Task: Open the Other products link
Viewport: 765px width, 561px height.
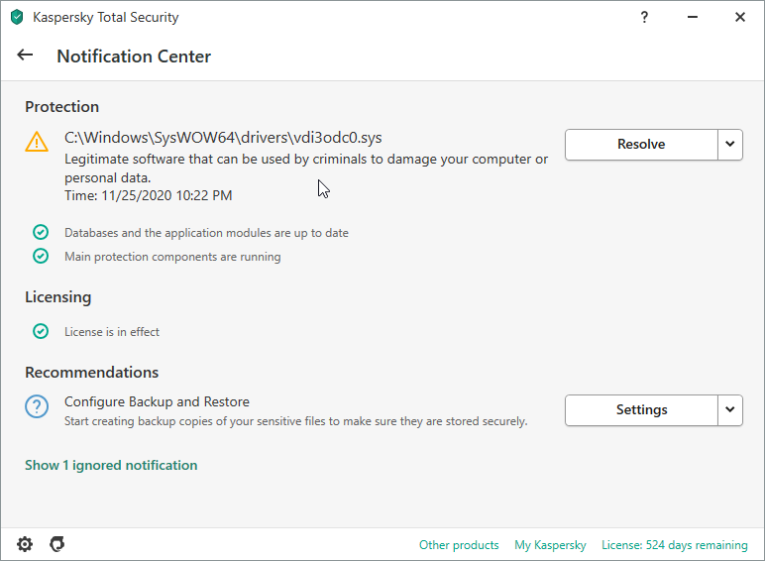Action: tap(459, 545)
